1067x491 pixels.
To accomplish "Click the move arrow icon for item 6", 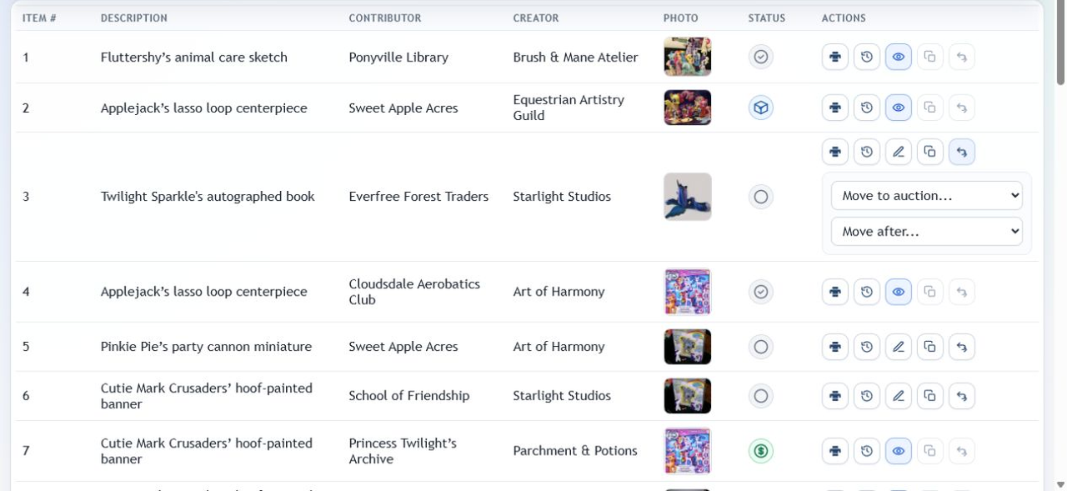I will (961, 396).
